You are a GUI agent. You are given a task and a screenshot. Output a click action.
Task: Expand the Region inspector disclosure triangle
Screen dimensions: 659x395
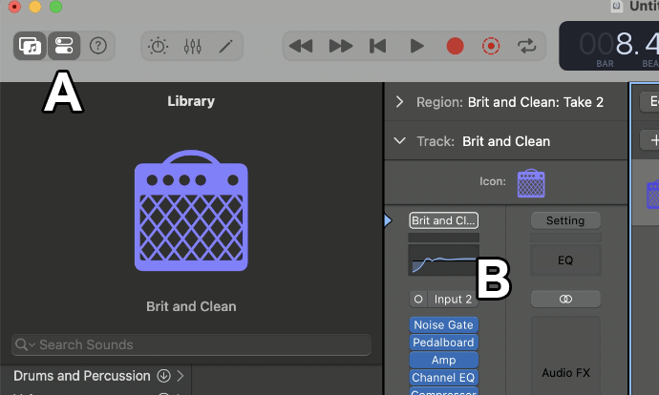click(399, 102)
